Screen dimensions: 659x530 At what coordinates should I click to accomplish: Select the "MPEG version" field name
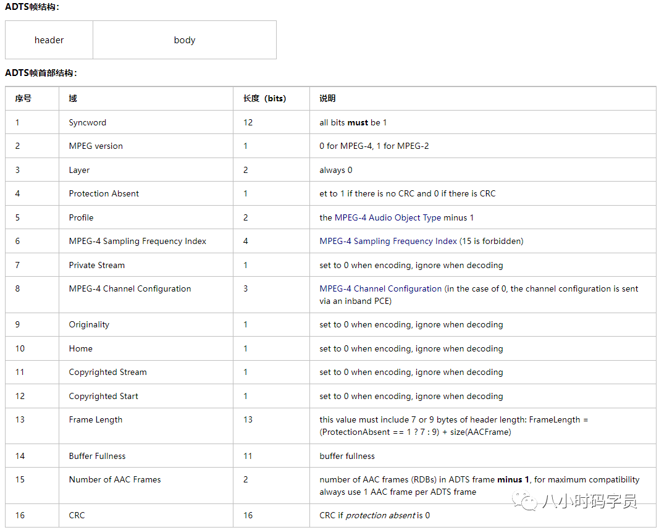[x=96, y=146]
